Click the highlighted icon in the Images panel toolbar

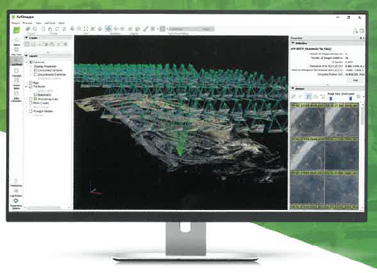point(308,96)
